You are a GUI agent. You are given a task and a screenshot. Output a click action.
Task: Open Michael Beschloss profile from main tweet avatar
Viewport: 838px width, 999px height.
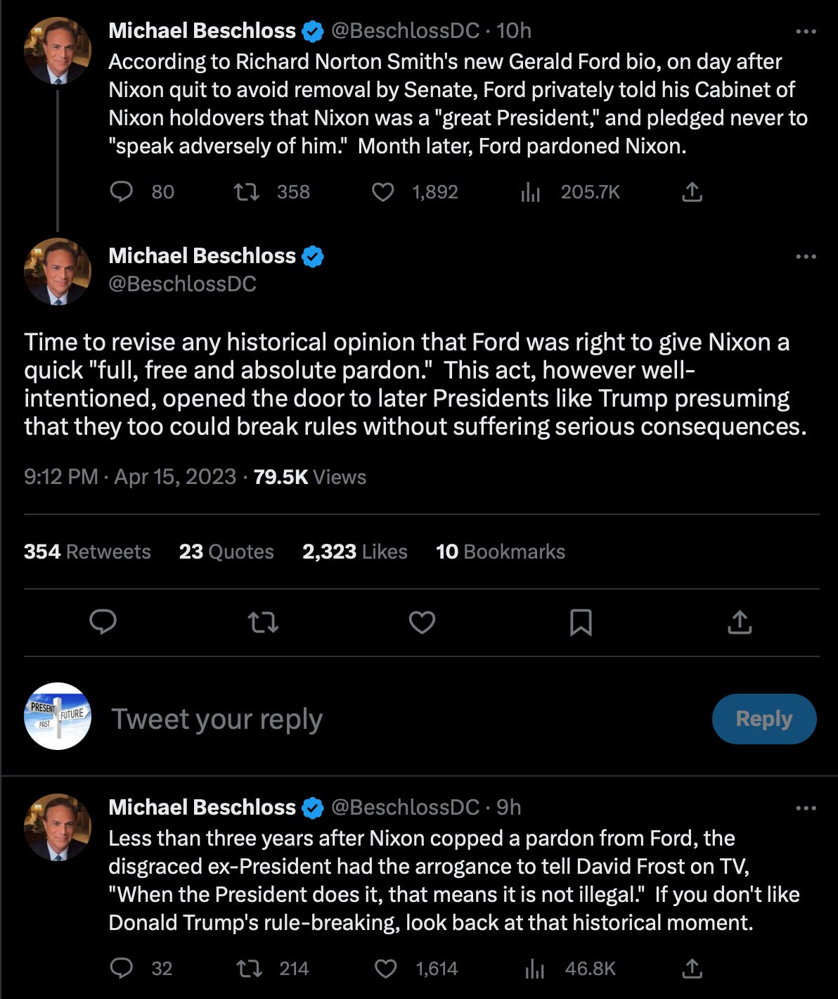point(58,272)
